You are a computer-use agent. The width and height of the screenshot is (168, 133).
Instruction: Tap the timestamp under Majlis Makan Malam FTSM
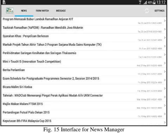(x=149, y=108)
